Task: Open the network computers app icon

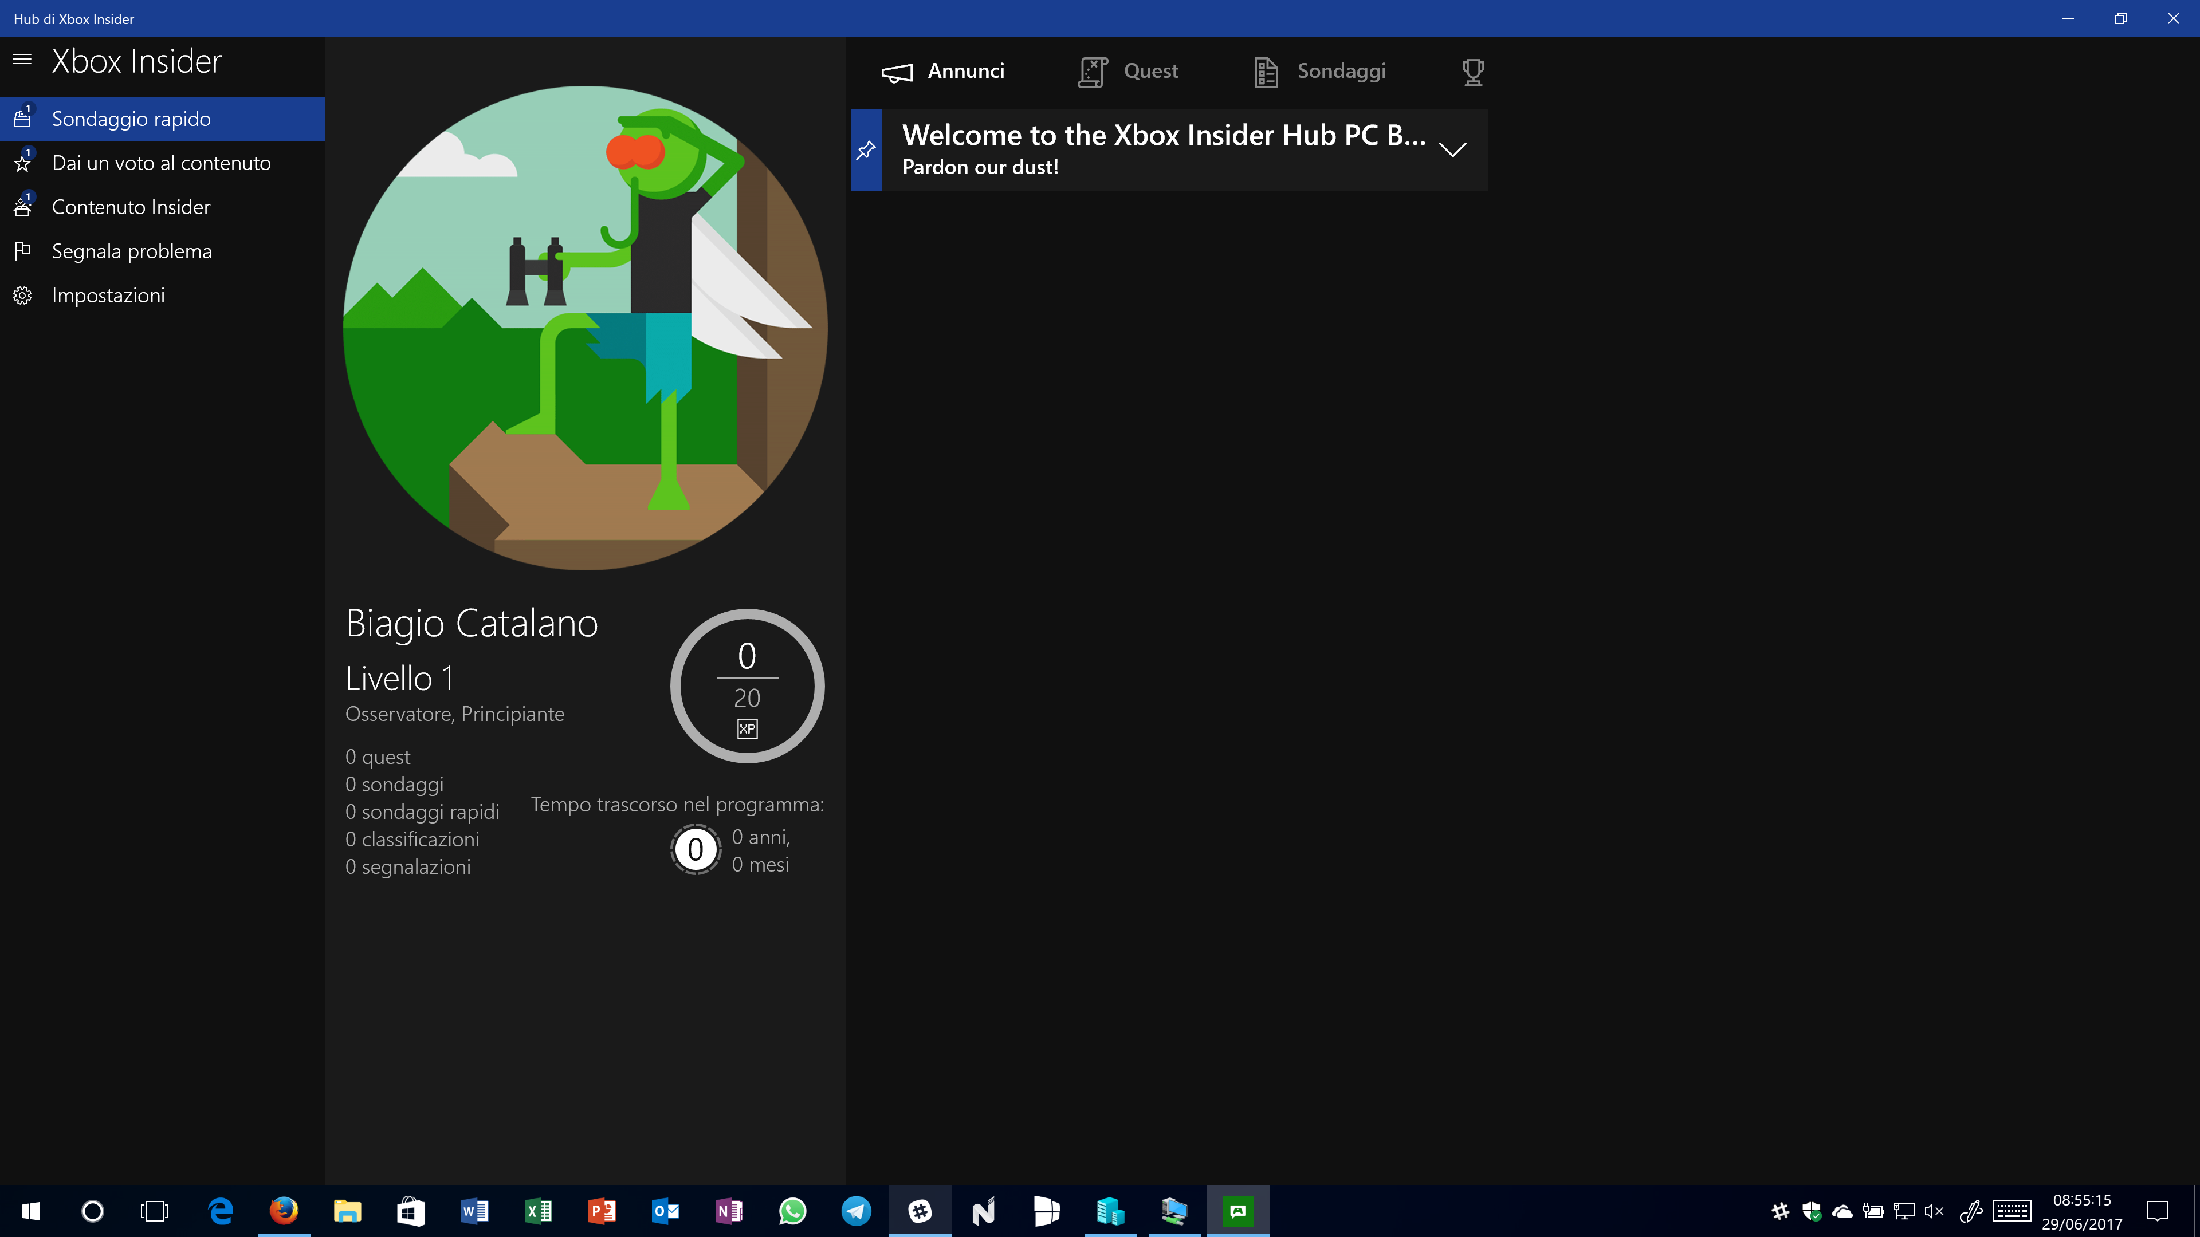Action: click(x=1173, y=1211)
